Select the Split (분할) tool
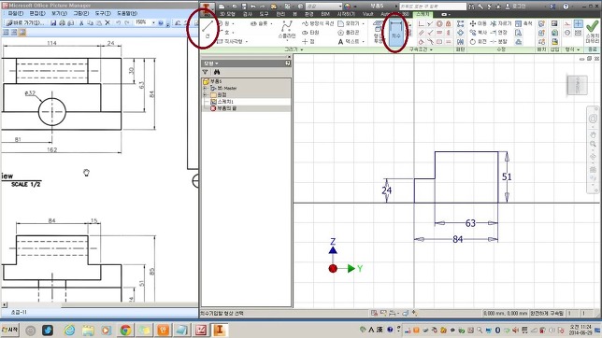 499,41
